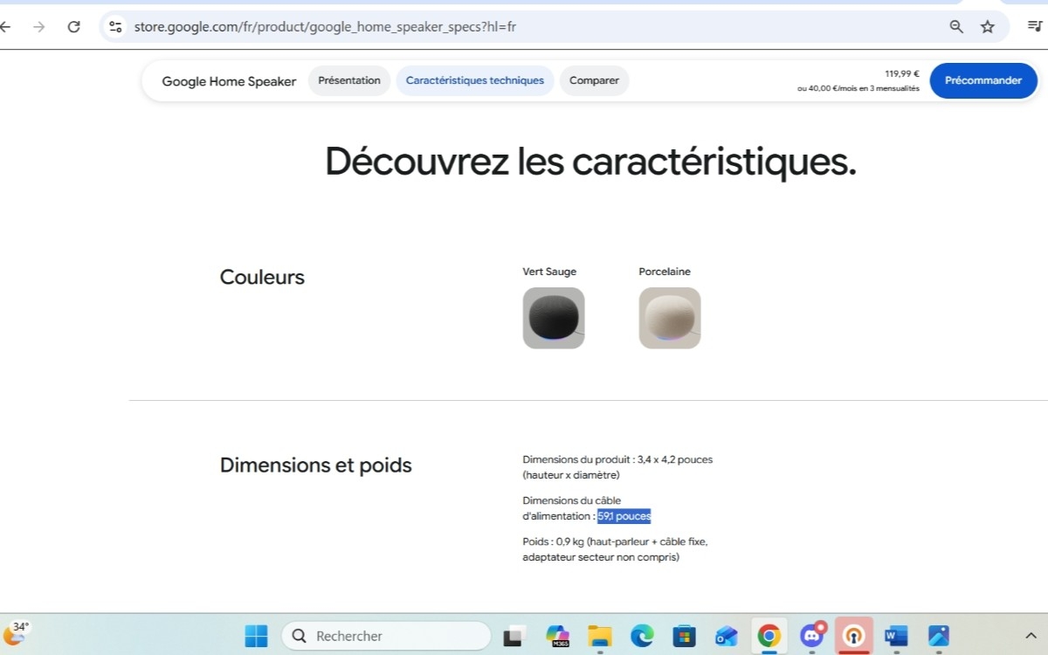Open Microsoft Word from taskbar
Screen dimensions: 1048x655
[896, 636]
